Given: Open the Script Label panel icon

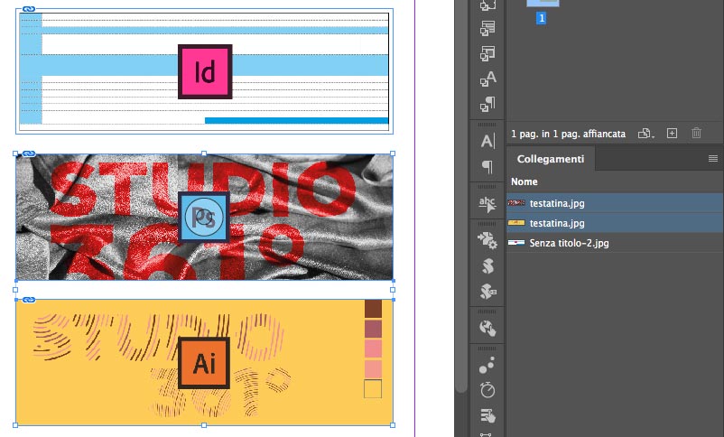Looking at the screenshot, I should click(x=488, y=292).
